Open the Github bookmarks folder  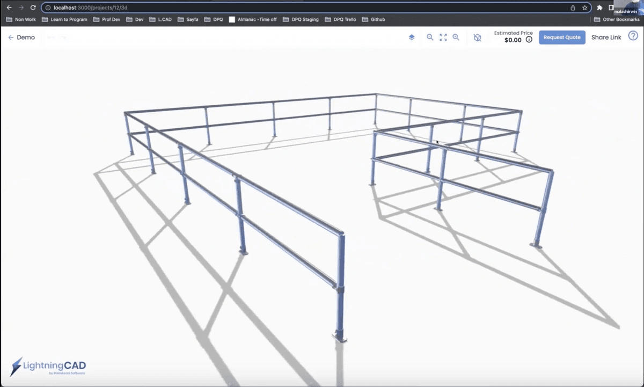pyautogui.click(x=373, y=19)
